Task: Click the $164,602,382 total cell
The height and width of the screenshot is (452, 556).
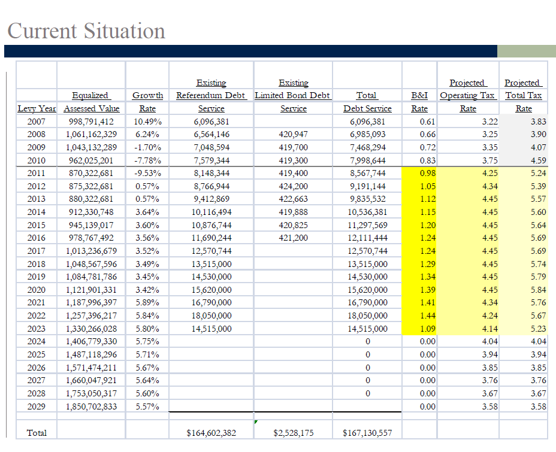Action: pyautogui.click(x=211, y=432)
